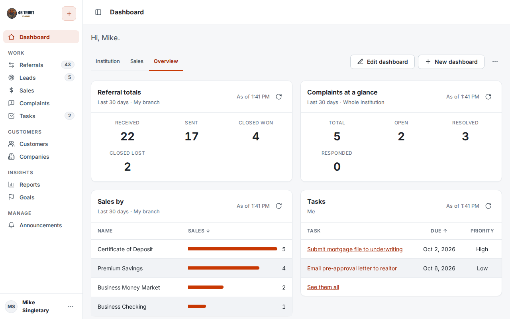Refresh the Referral totals card
510x319 pixels.
[279, 96]
